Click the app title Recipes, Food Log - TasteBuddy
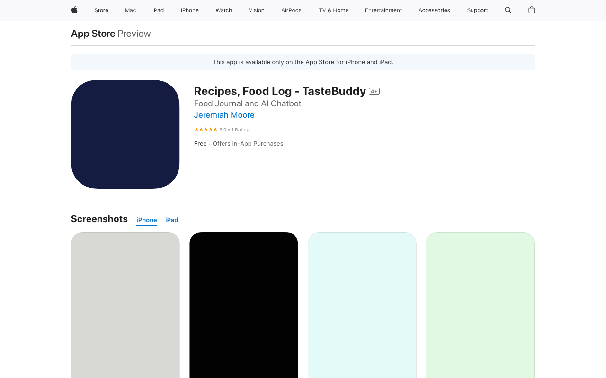The height and width of the screenshot is (378, 606). pyautogui.click(x=280, y=91)
